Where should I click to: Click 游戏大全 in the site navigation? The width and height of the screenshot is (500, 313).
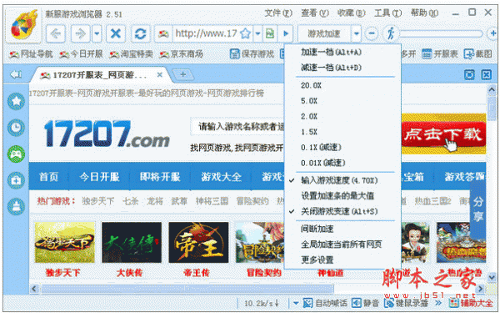221,177
